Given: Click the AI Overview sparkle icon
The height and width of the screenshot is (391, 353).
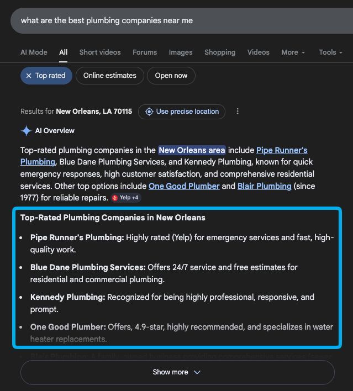Looking at the screenshot, I should pos(26,131).
